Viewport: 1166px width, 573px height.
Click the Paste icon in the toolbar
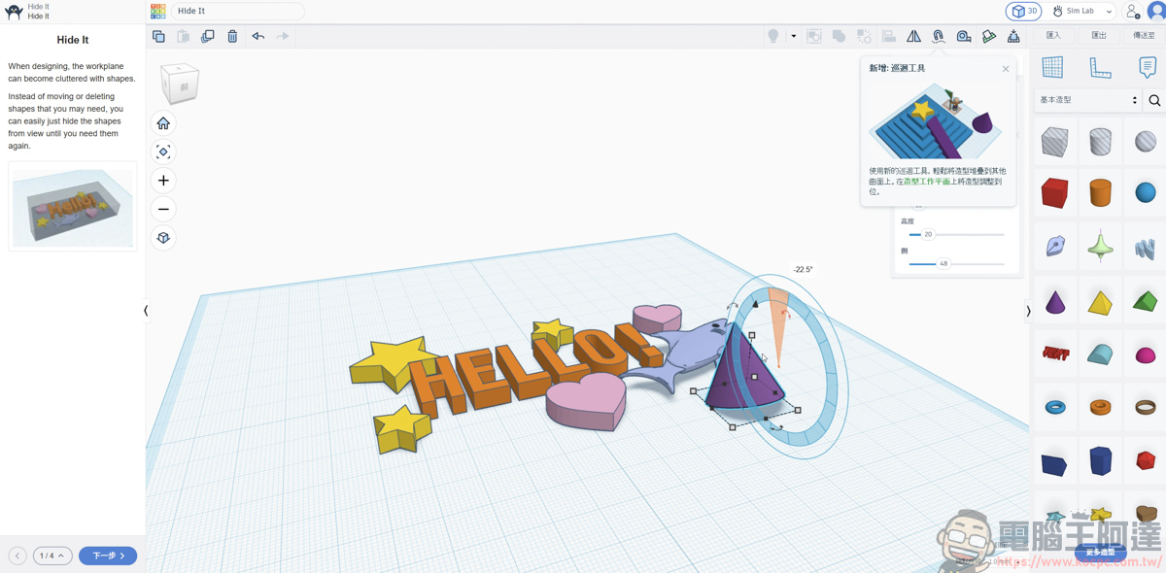(183, 36)
